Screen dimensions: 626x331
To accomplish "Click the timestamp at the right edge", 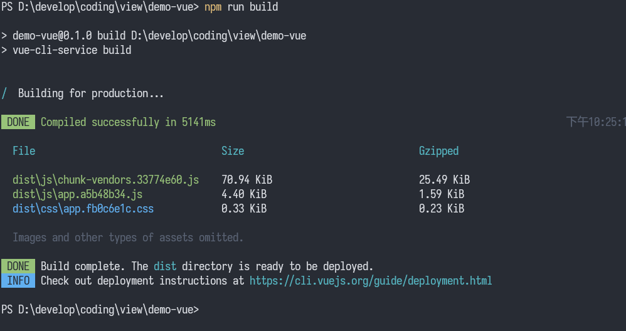I will 596,122.
